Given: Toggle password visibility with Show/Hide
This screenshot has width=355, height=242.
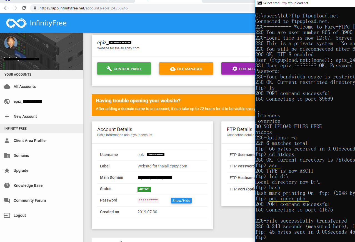Looking at the screenshot, I should click(x=181, y=200).
